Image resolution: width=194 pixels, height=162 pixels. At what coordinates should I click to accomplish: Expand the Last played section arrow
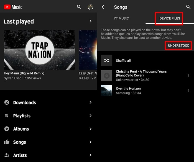tap(90, 21)
